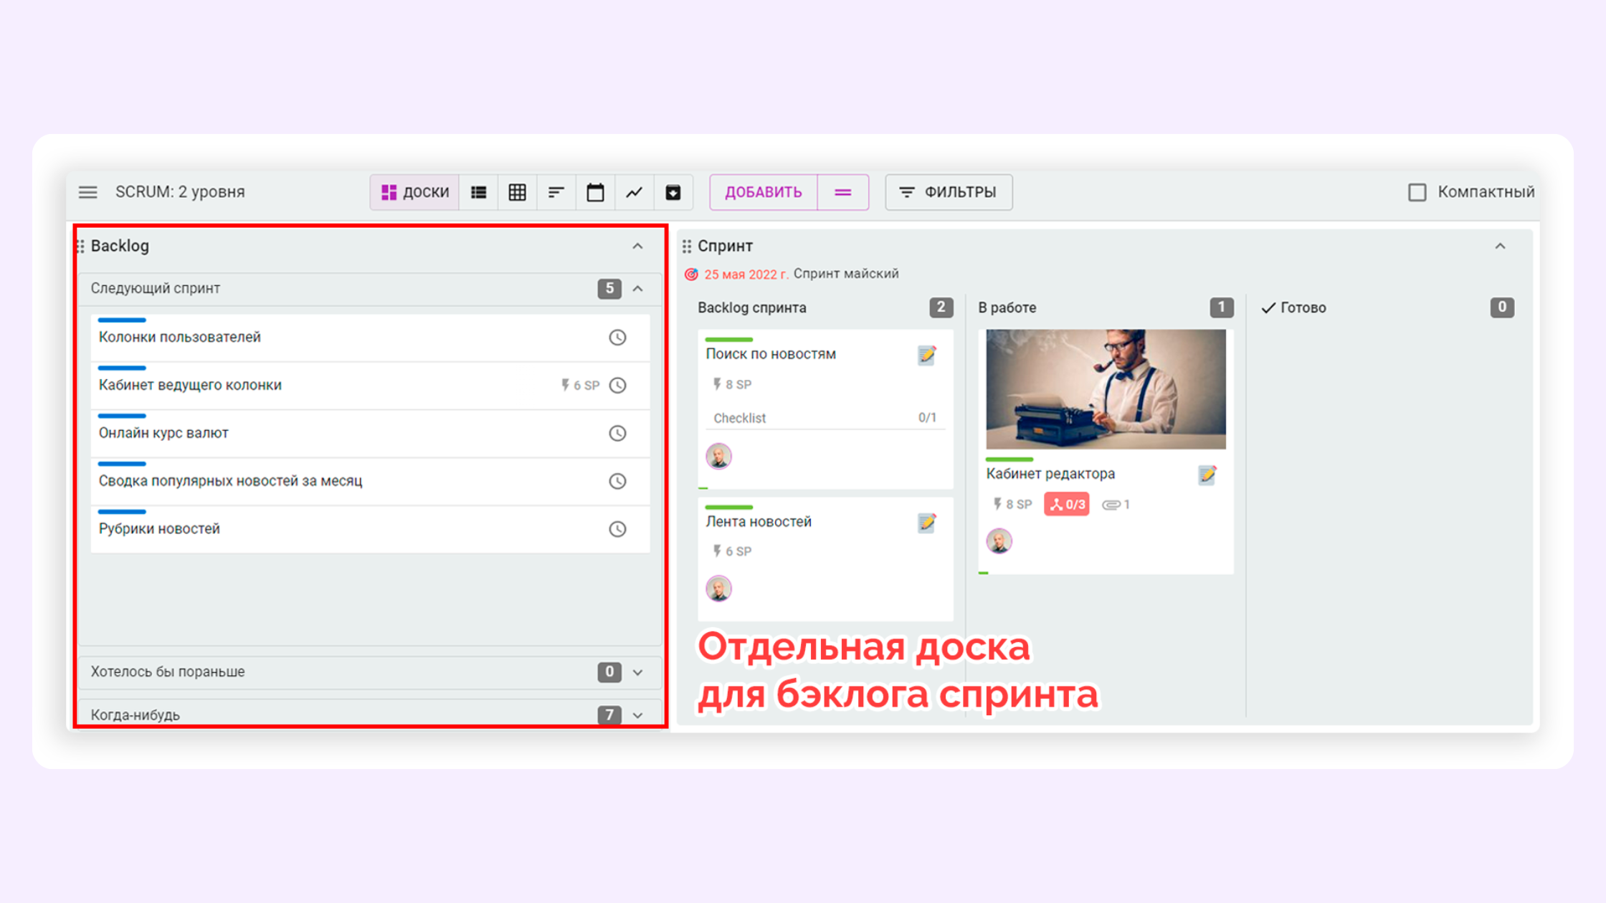Image resolution: width=1606 pixels, height=903 pixels.
Task: Open the Gantt timeline view
Action: (x=556, y=192)
